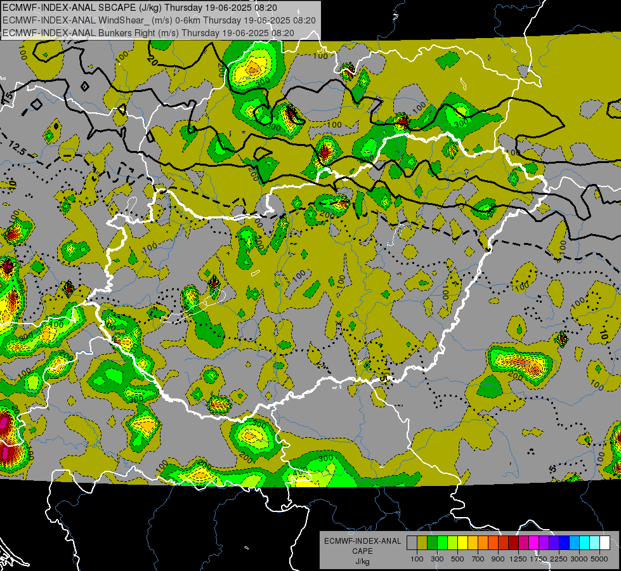621x571 pixels.
Task: Click the 3000 legend scale value
Action: [579, 559]
